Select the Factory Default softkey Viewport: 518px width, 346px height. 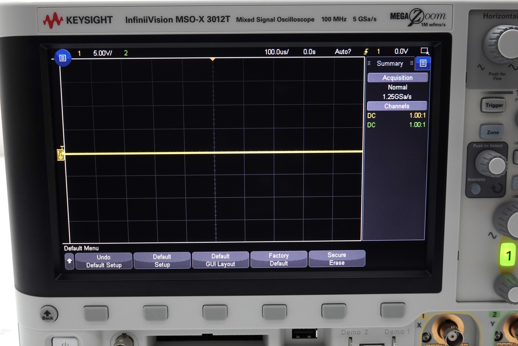(x=279, y=259)
